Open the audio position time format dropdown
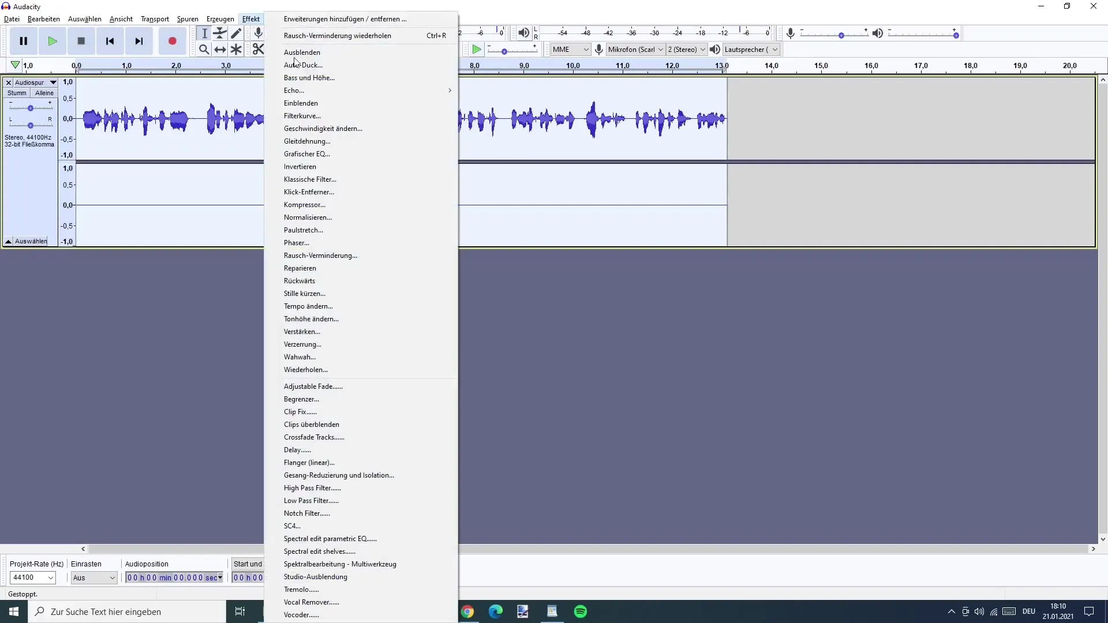This screenshot has height=623, width=1108. click(220, 577)
